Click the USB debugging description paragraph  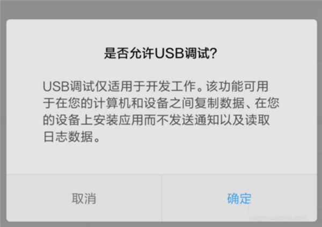tap(161, 111)
